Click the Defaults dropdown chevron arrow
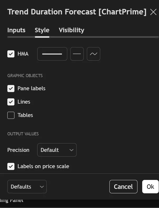Image resolution: width=159 pixels, height=208 pixels. tap(41, 187)
